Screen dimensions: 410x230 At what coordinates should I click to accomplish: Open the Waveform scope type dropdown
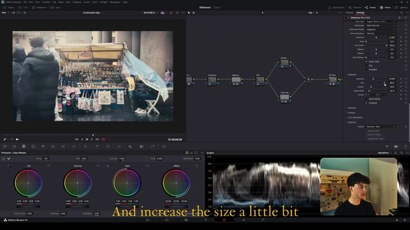(384, 153)
